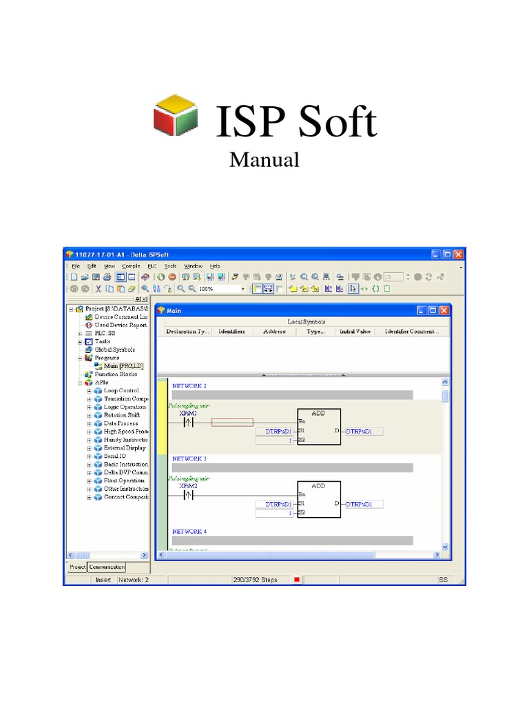
Task: Expand the Loop Control node
Action: [x=89, y=391]
